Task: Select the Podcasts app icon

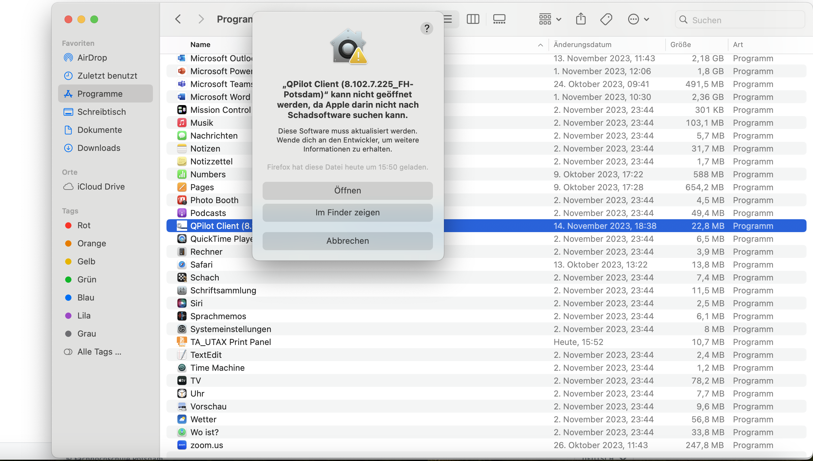Action: [x=182, y=213]
